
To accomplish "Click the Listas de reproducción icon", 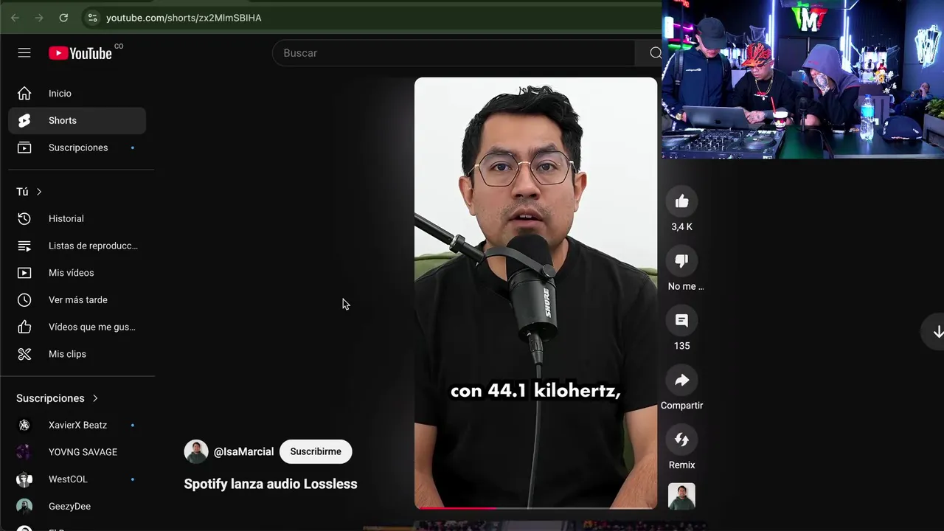I will tap(24, 246).
